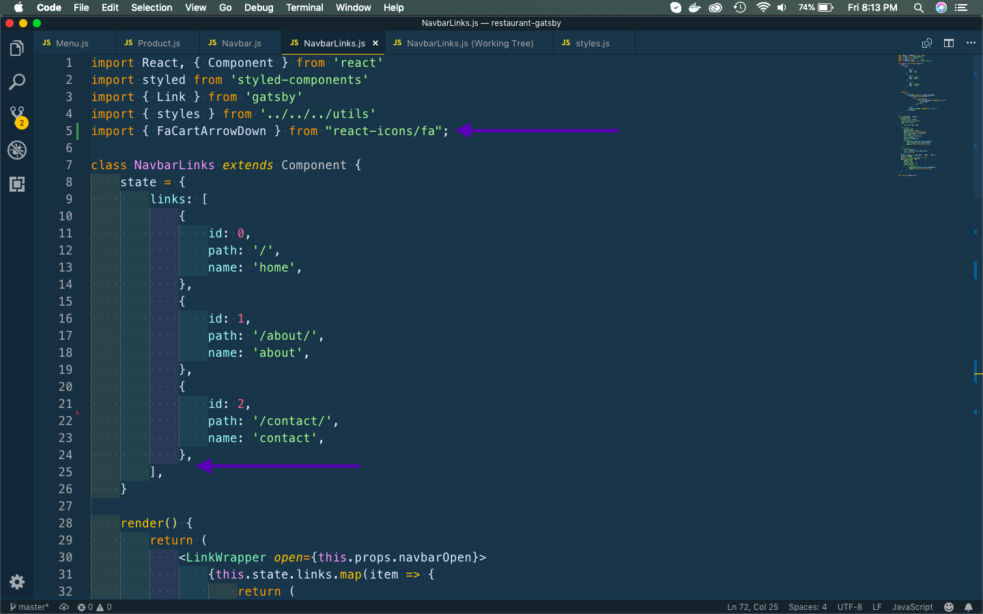Viewport: 983px width, 614px height.
Task: Change end of line sequence LF
Action: [x=877, y=606]
